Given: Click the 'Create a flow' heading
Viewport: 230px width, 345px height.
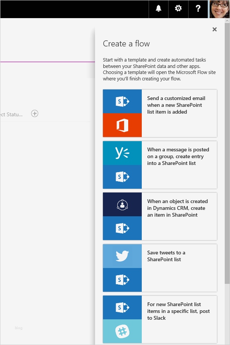Looking at the screenshot, I should point(126,43).
